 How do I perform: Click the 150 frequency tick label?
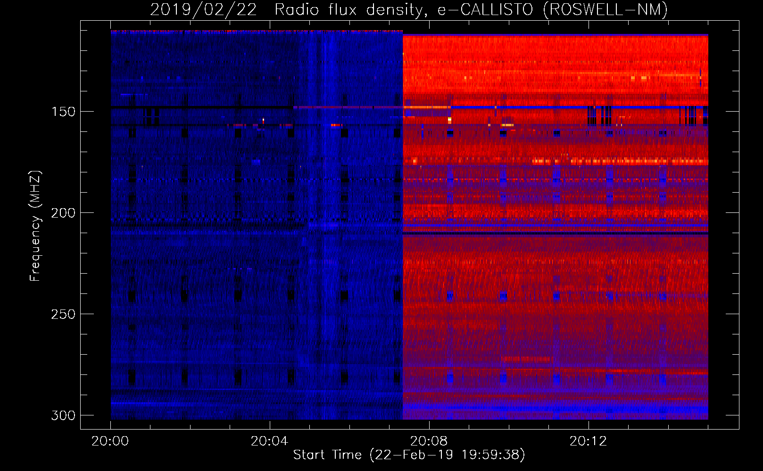click(x=63, y=112)
